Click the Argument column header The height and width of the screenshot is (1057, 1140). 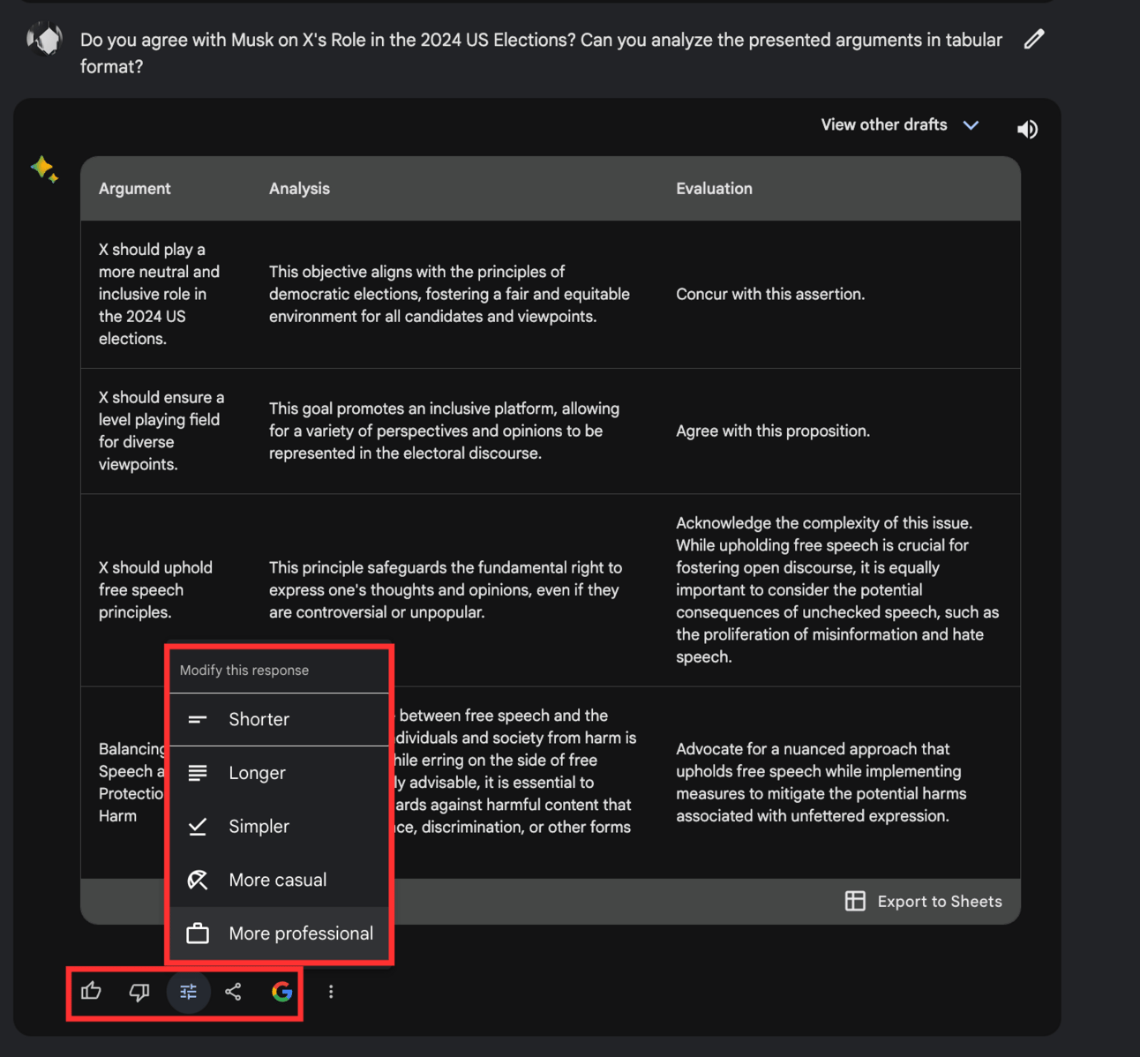tap(135, 189)
